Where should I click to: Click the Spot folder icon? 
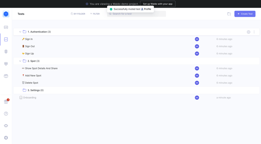pos(24,61)
